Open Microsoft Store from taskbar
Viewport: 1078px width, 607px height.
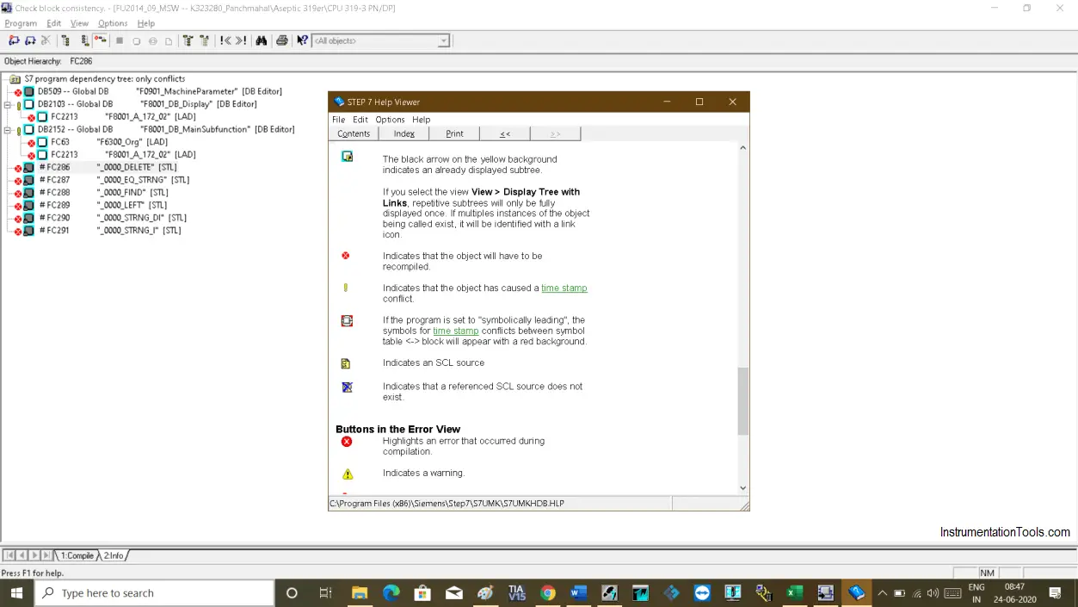pyautogui.click(x=422, y=592)
